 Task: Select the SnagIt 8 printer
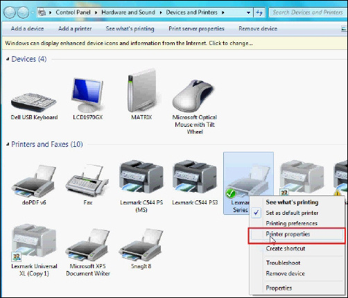coord(141,248)
